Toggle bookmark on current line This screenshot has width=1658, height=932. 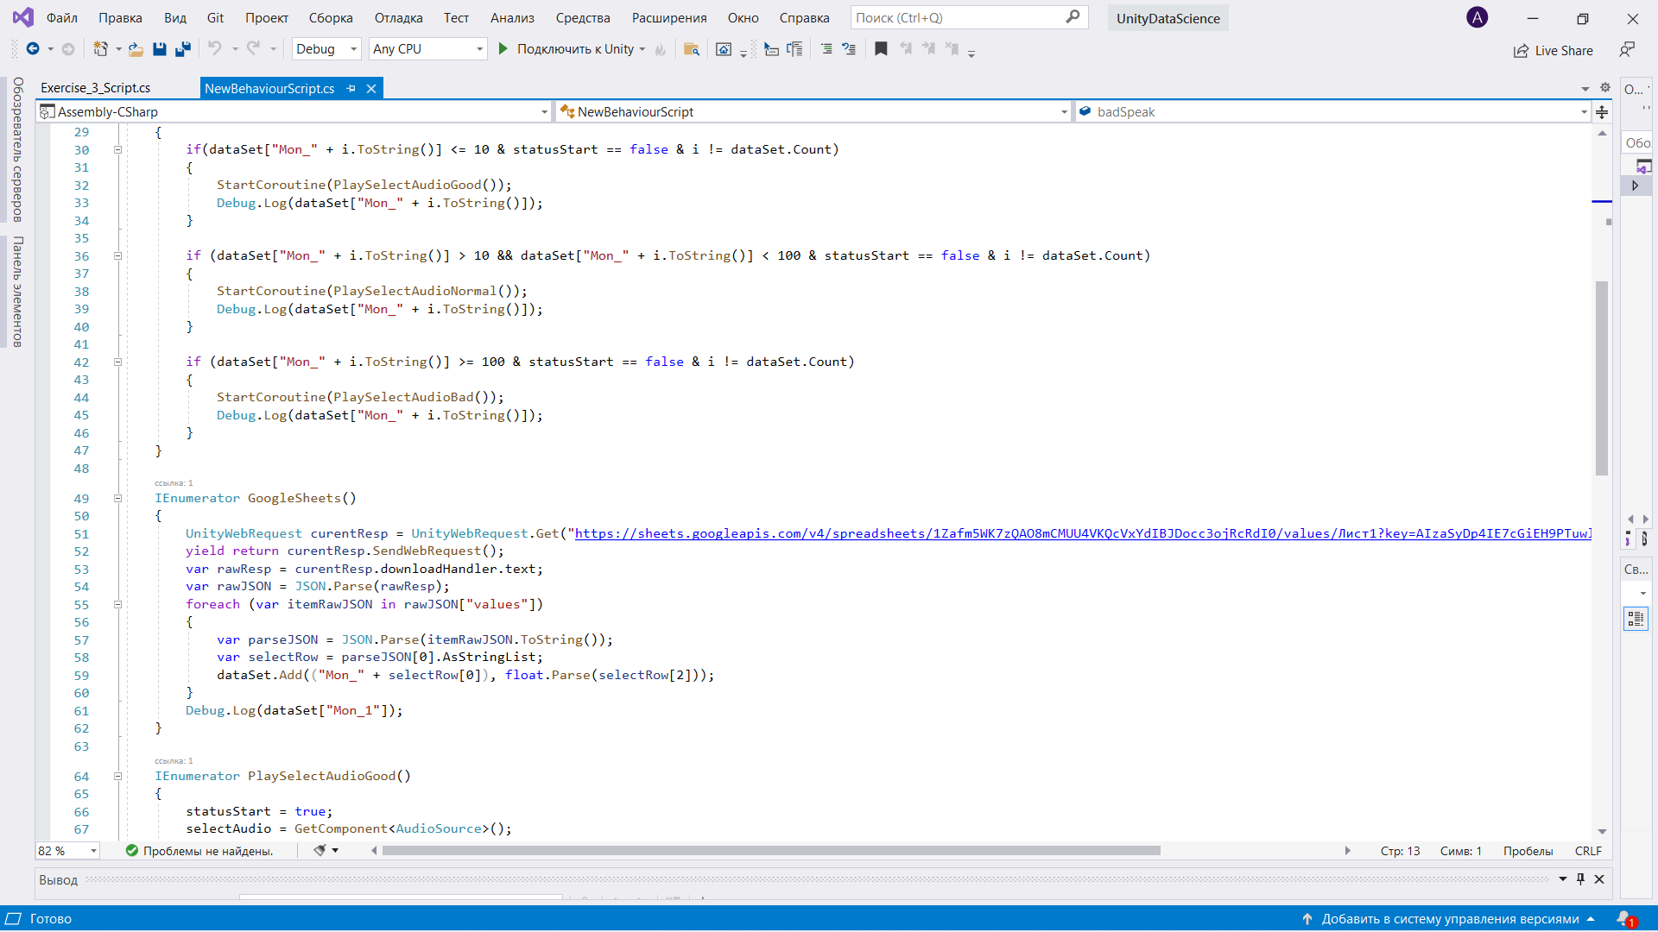click(881, 49)
